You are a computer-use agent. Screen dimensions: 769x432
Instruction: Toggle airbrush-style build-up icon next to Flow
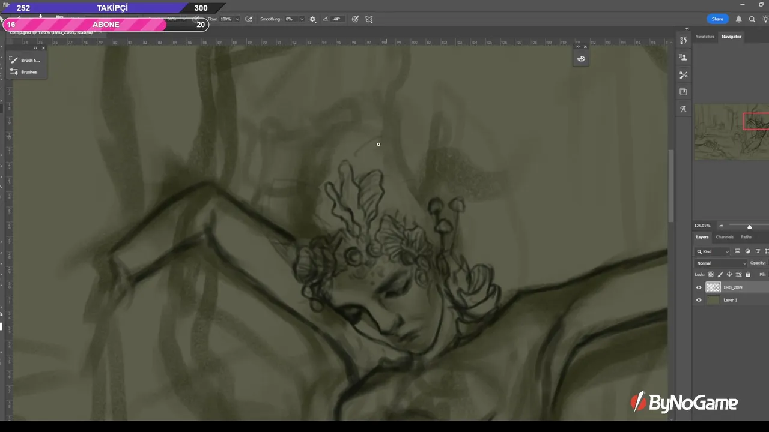coord(249,19)
